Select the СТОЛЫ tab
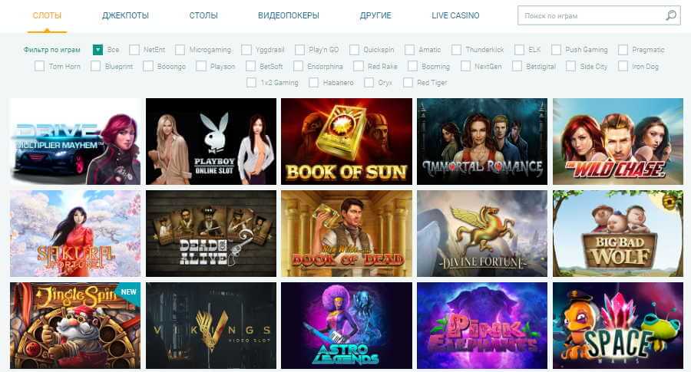This screenshot has height=372, width=691. tap(203, 15)
